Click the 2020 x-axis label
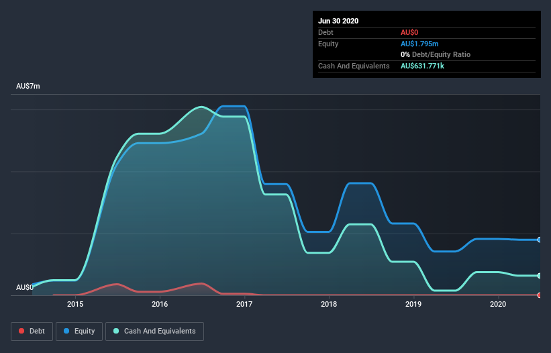 498,304
